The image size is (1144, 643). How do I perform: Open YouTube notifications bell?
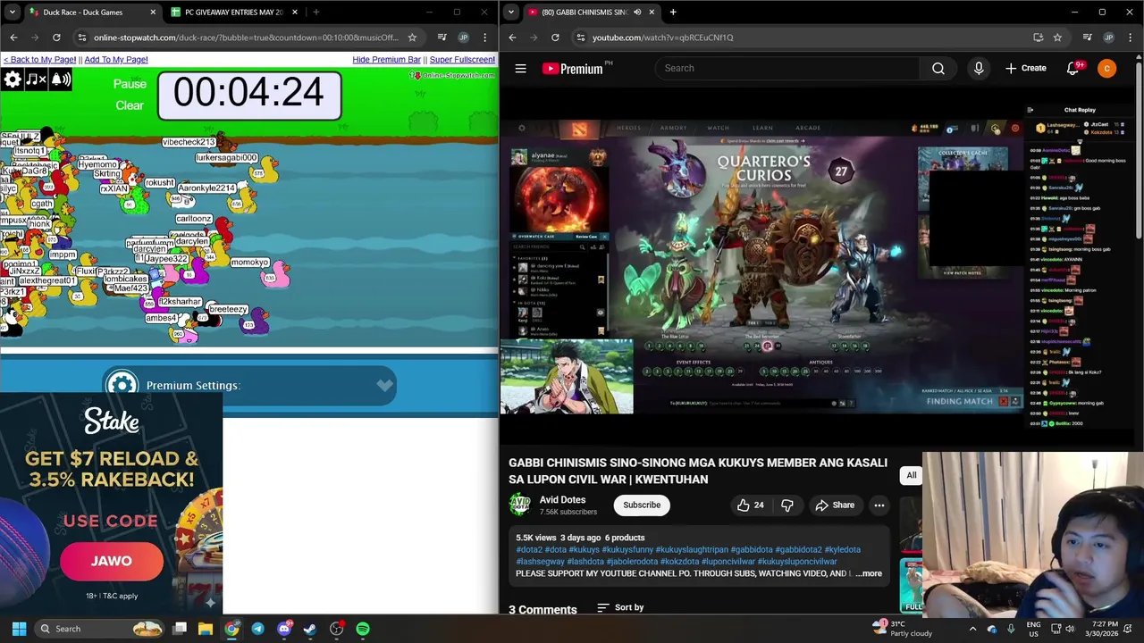click(1072, 68)
